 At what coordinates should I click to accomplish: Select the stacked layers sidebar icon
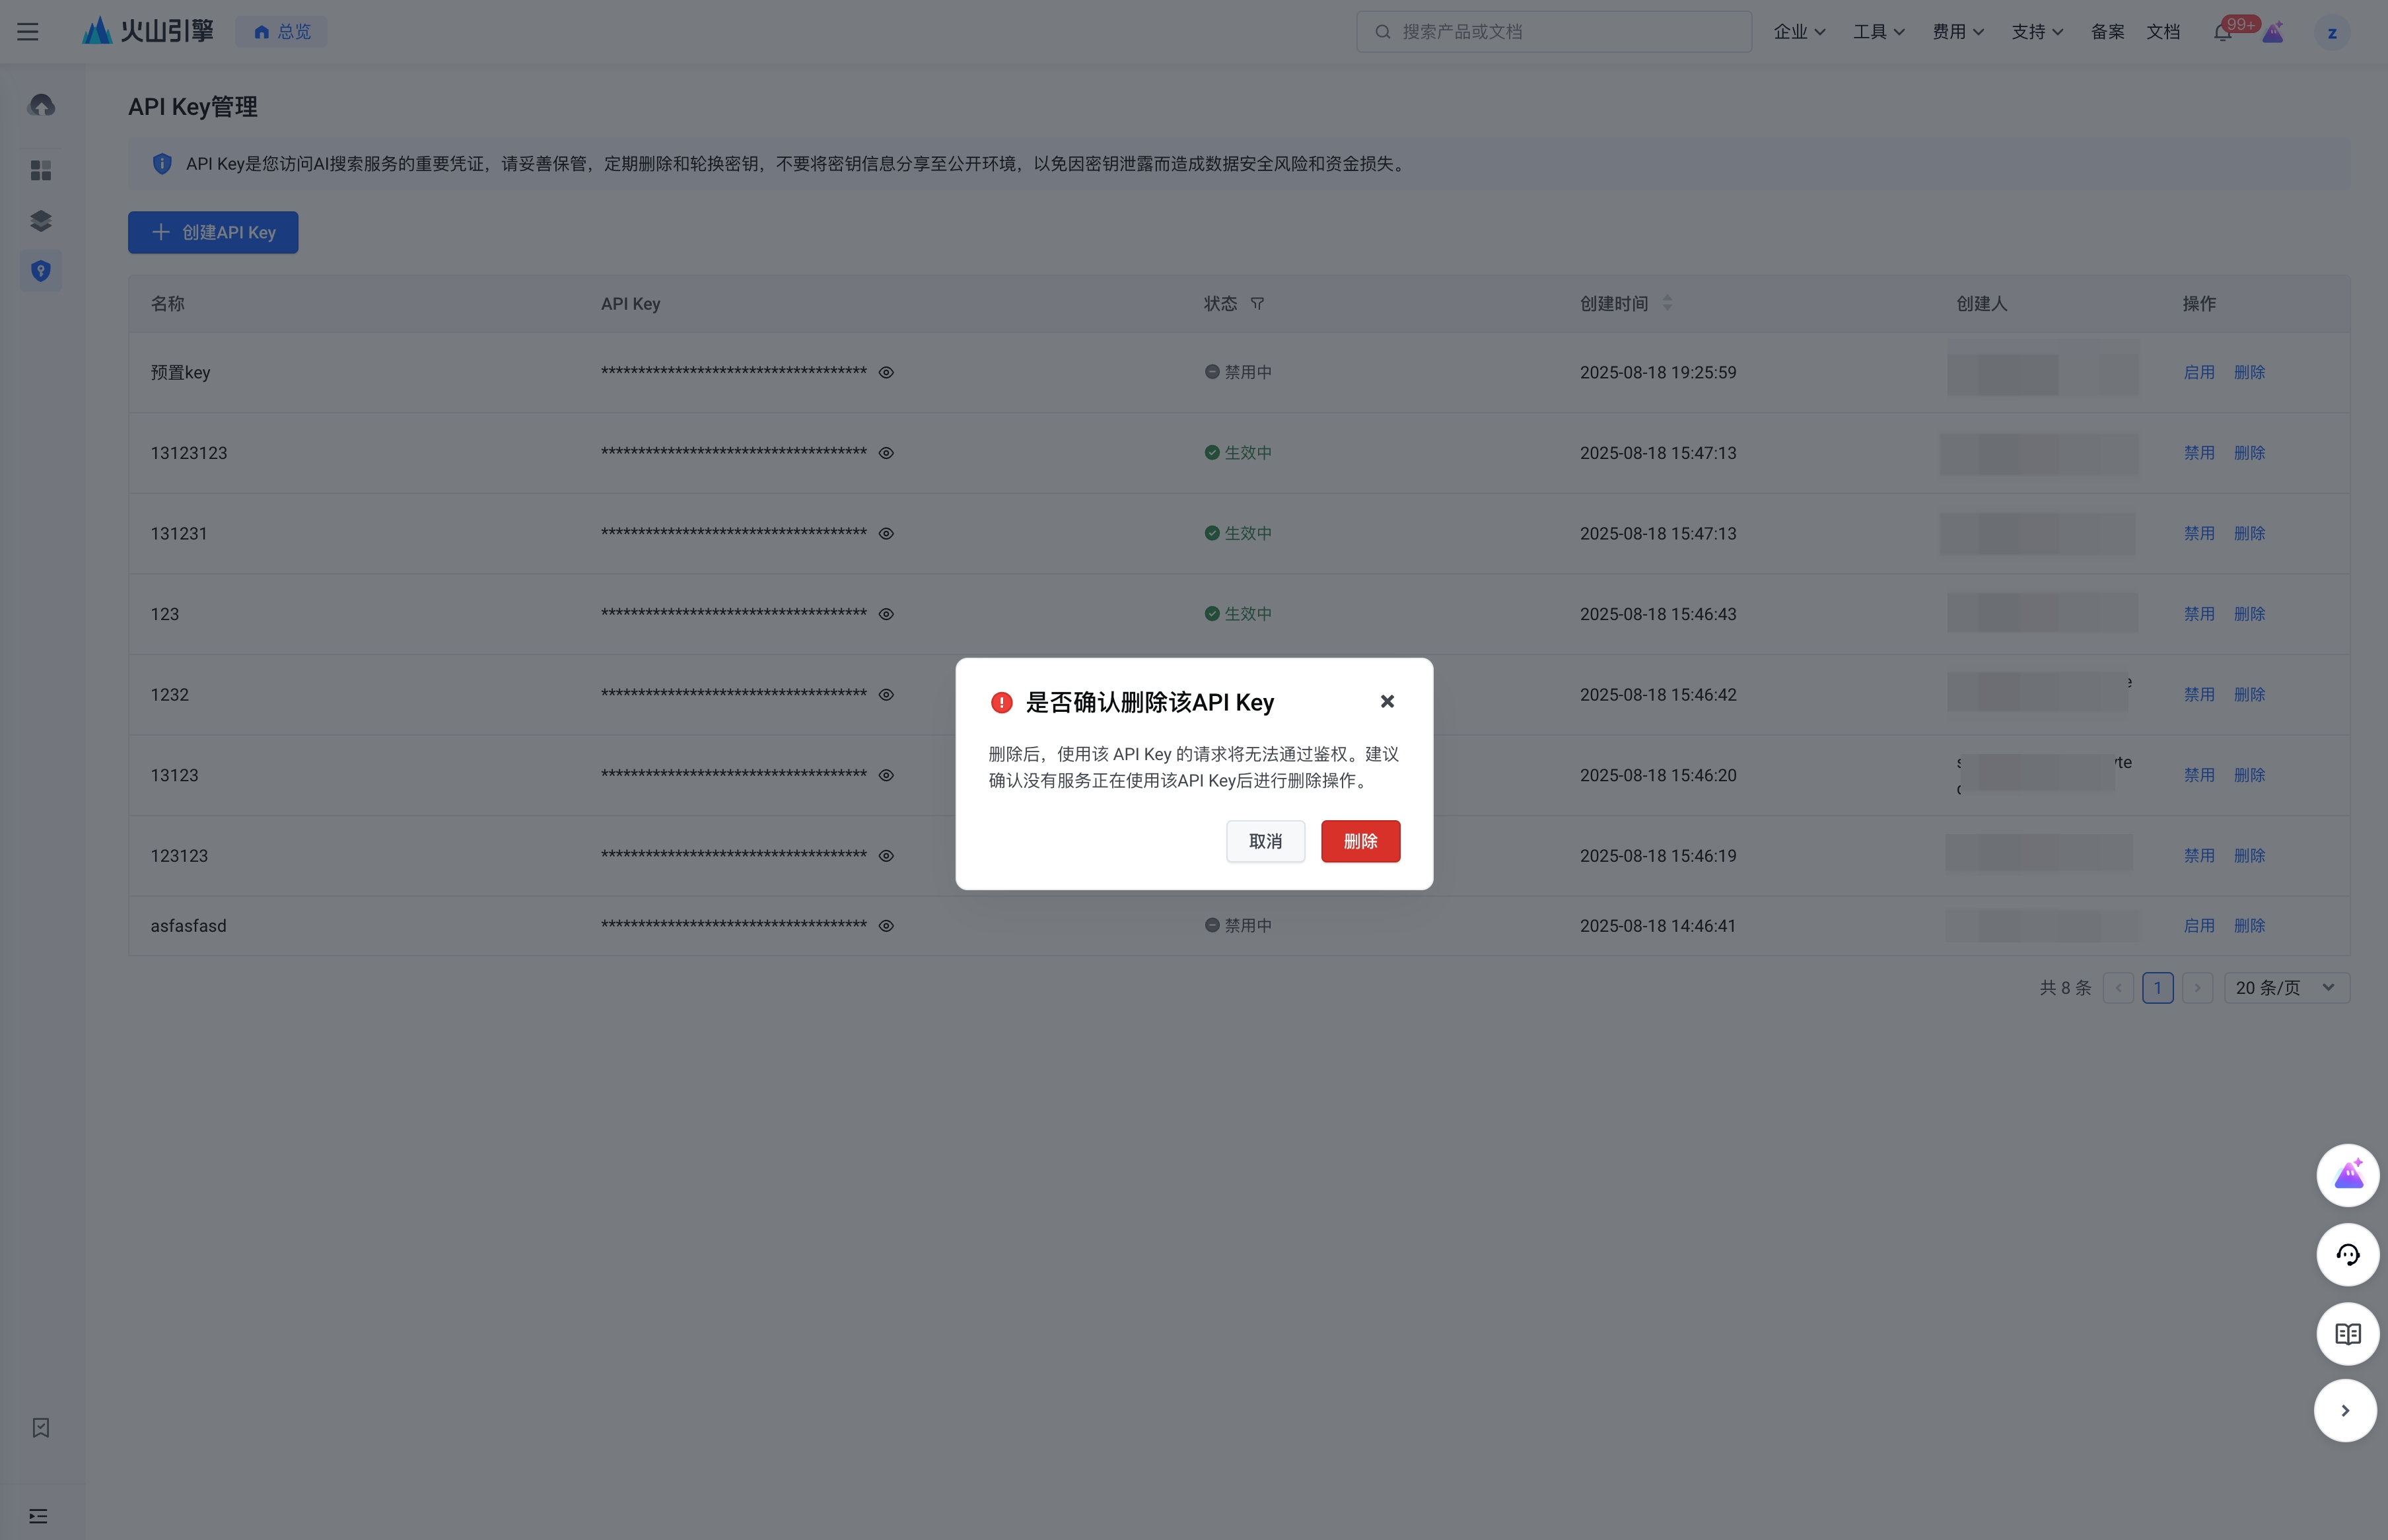coord(41,221)
